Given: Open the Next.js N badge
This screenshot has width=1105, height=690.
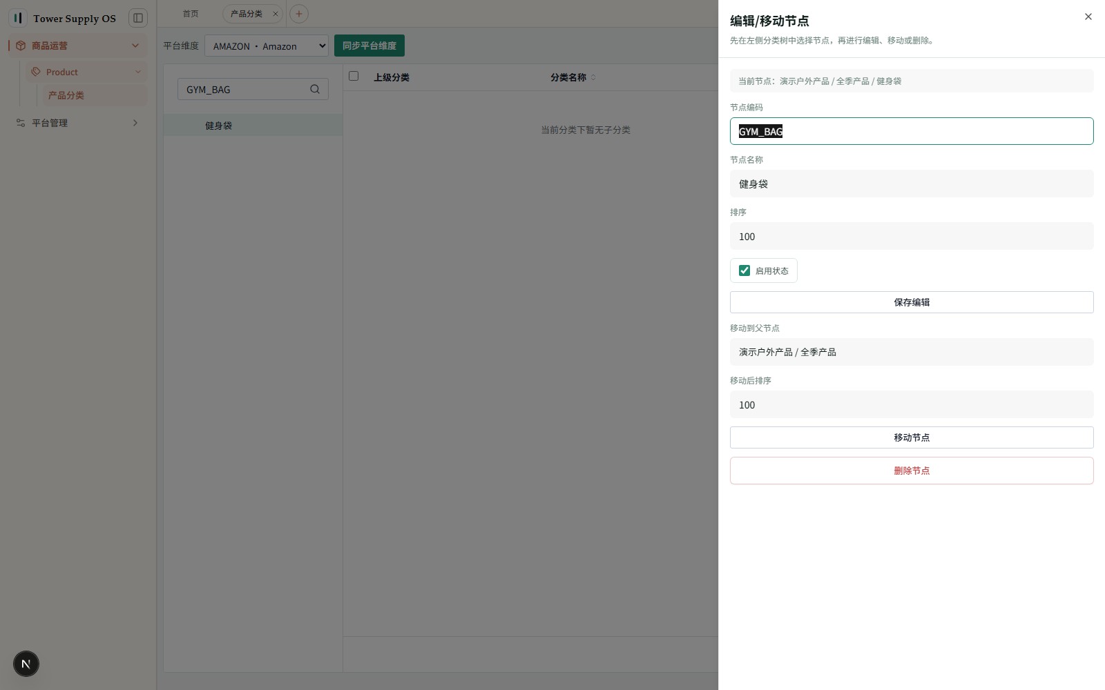Looking at the screenshot, I should pos(26,664).
